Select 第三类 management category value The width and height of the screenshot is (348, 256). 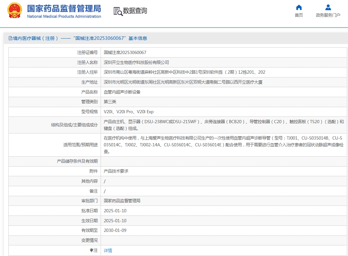point(110,102)
